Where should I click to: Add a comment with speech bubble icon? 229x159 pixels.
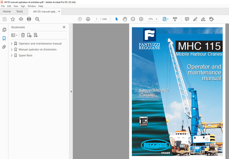(x=187, y=19)
